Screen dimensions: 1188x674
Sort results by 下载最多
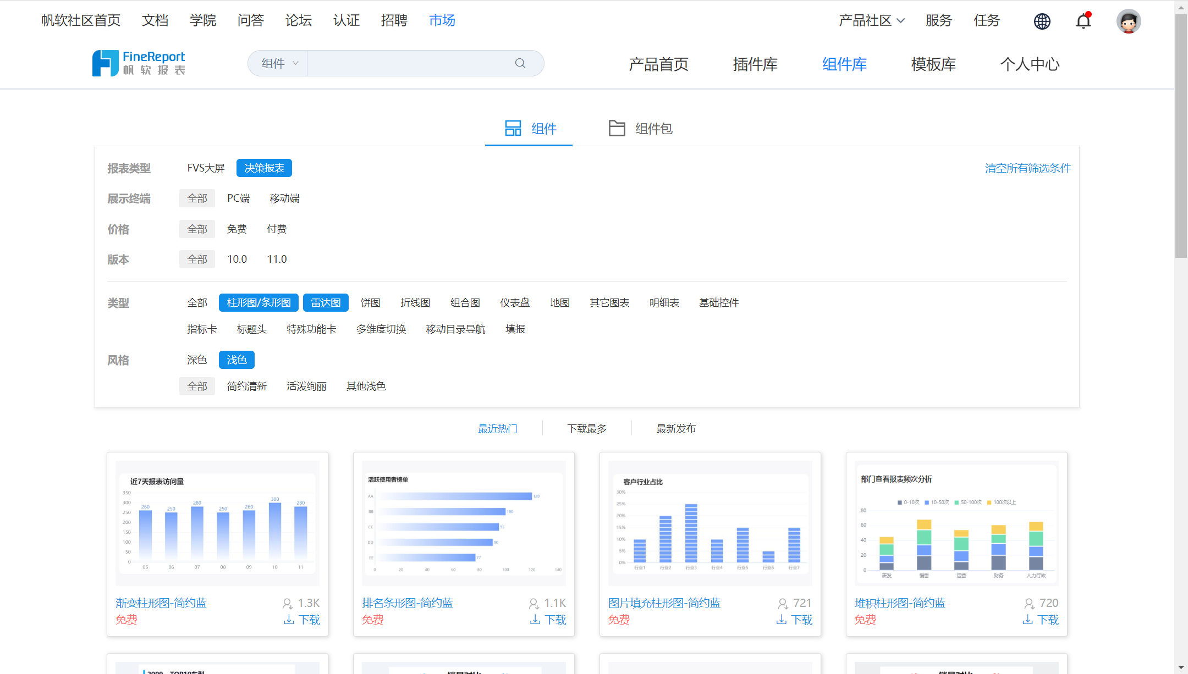coord(587,429)
